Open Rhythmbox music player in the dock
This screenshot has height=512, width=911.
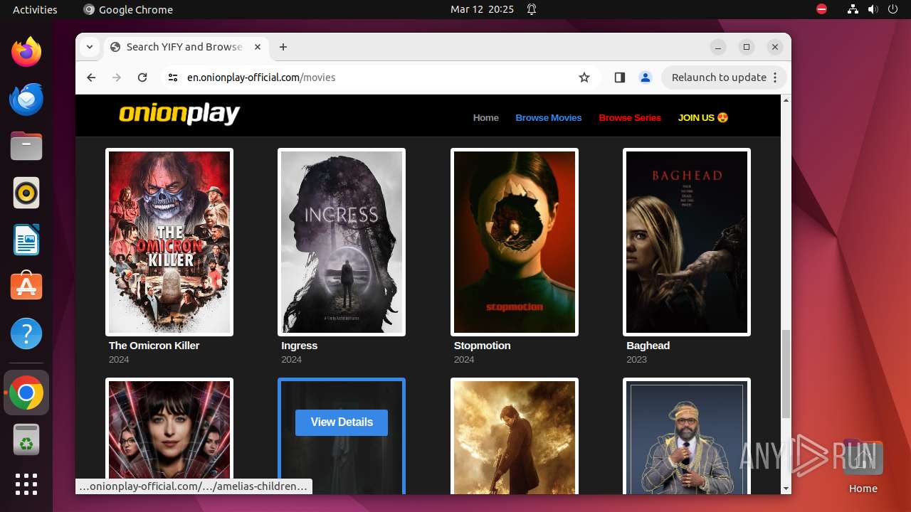[26, 193]
